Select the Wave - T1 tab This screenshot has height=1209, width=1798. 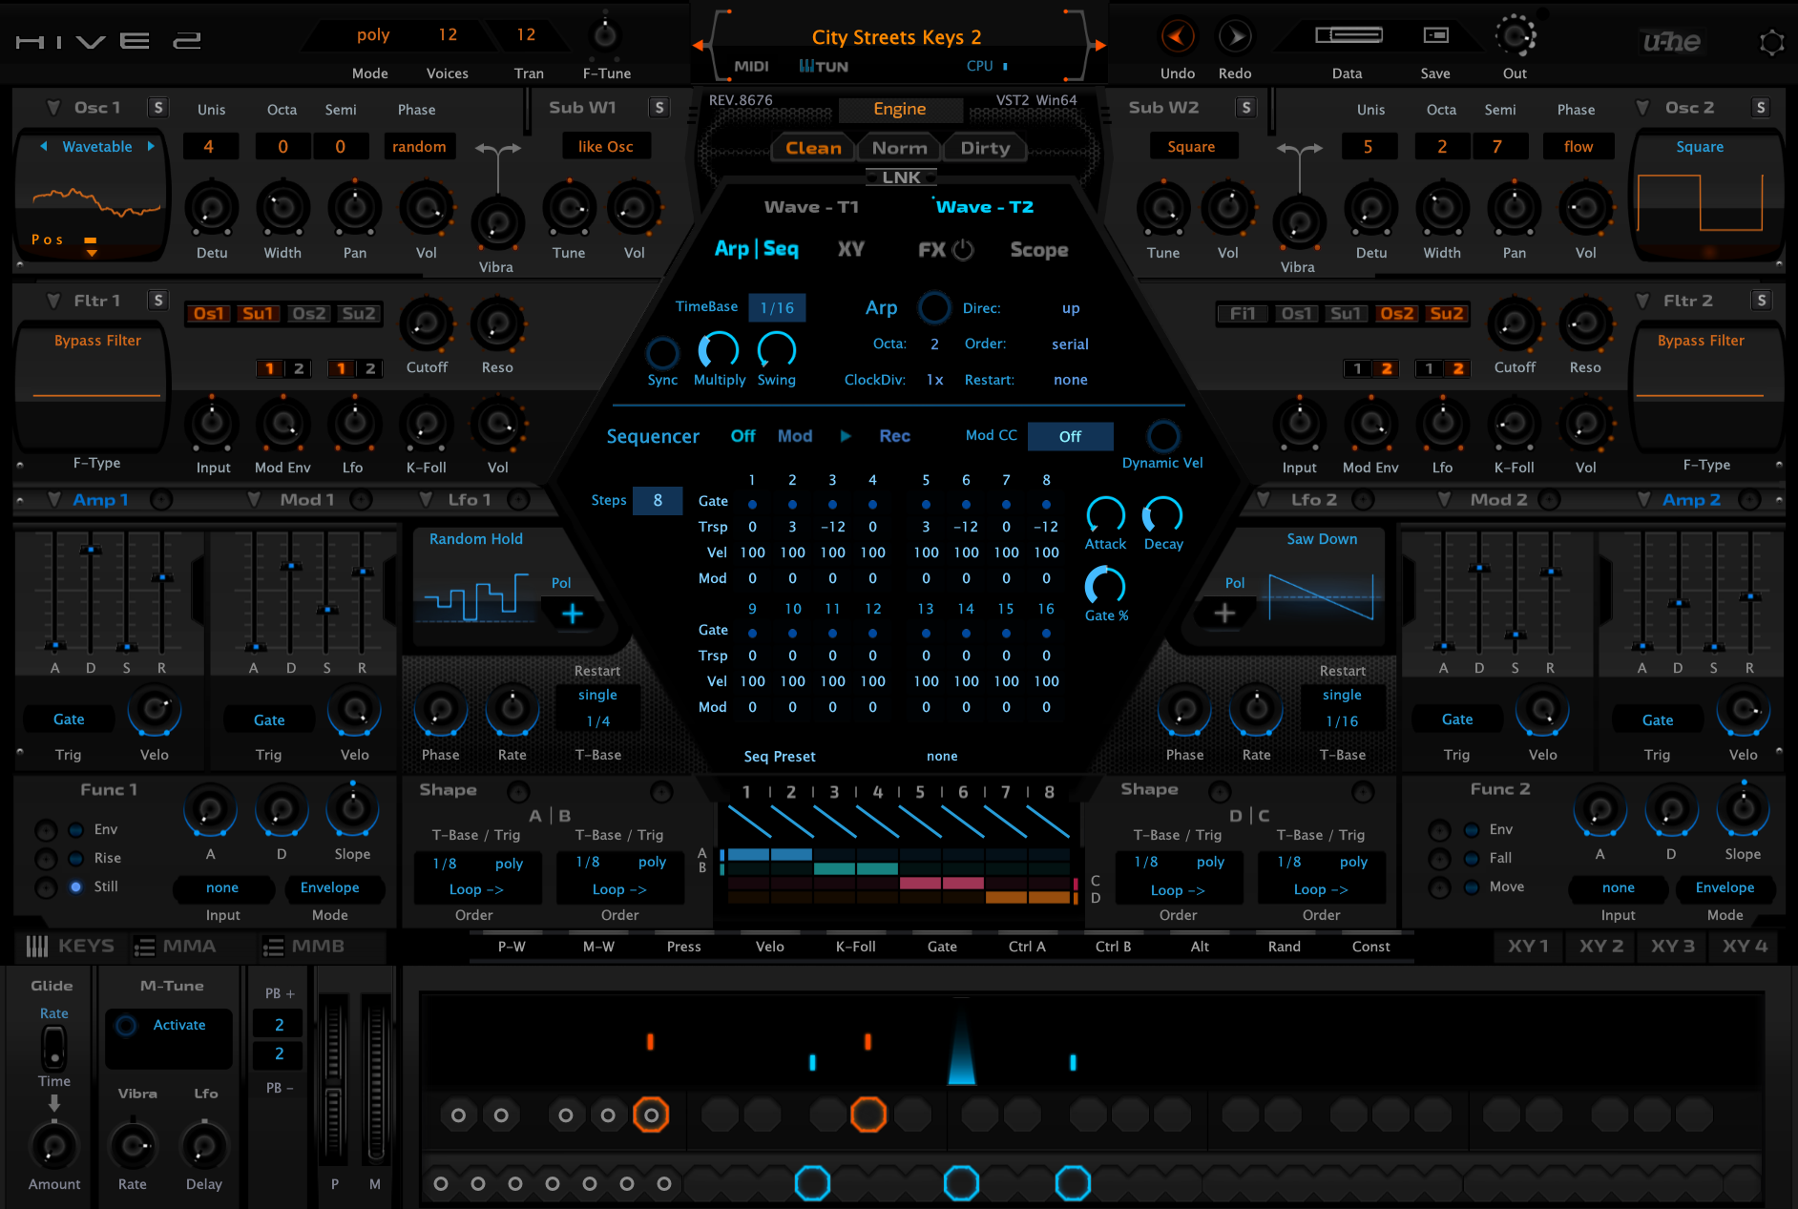click(x=811, y=207)
